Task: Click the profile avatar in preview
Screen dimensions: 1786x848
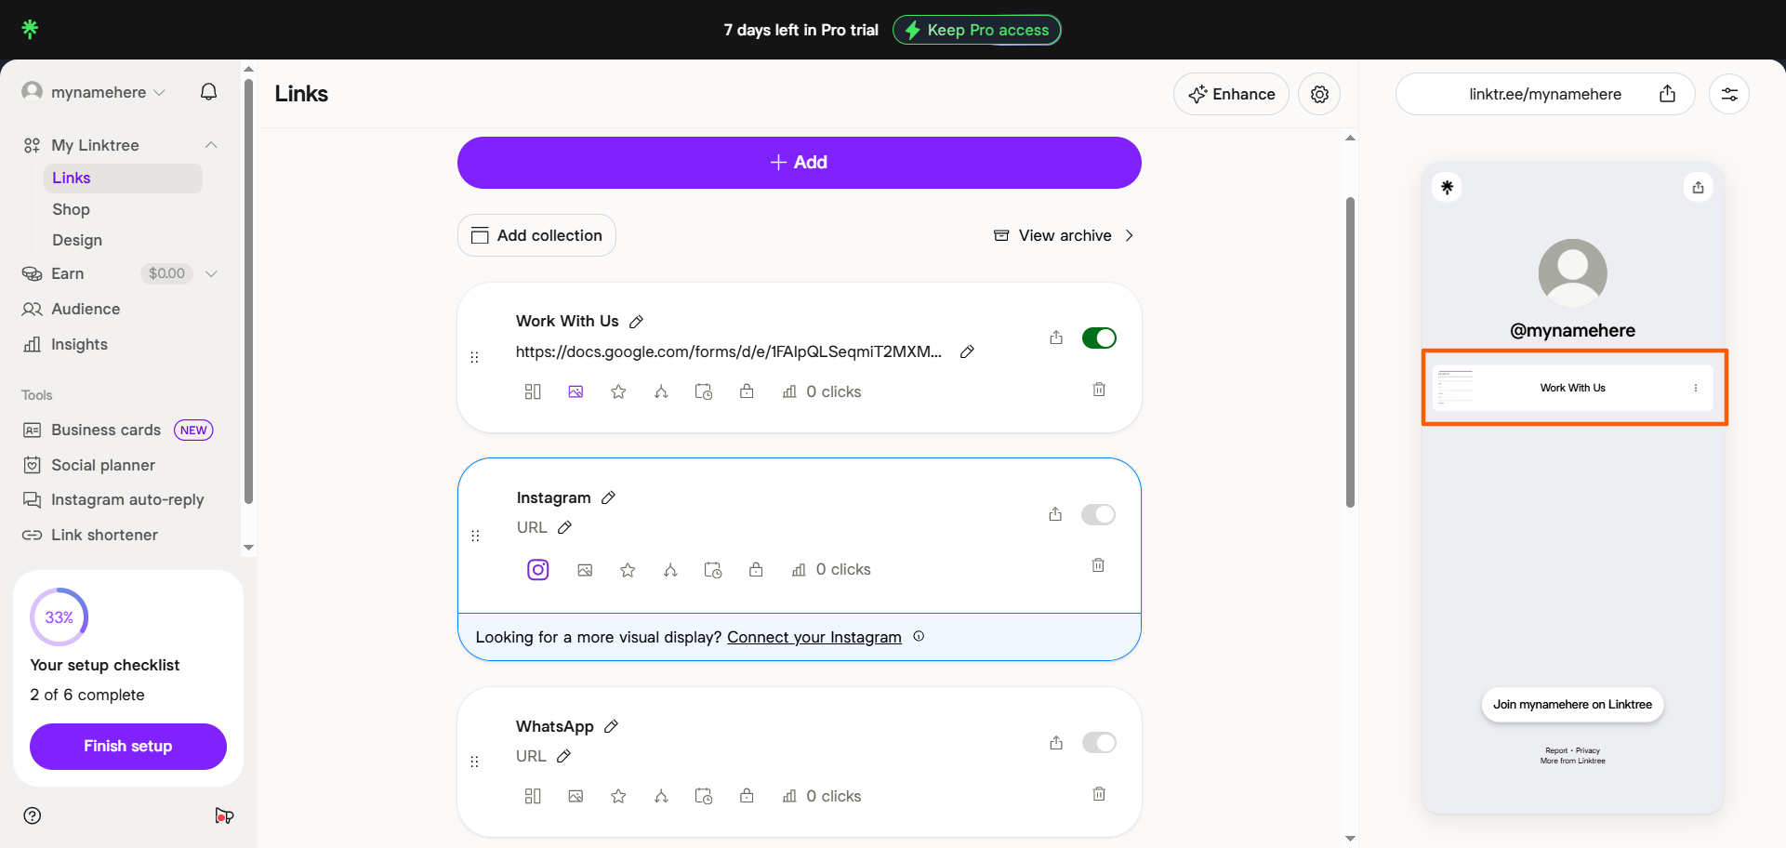Action: tap(1572, 273)
